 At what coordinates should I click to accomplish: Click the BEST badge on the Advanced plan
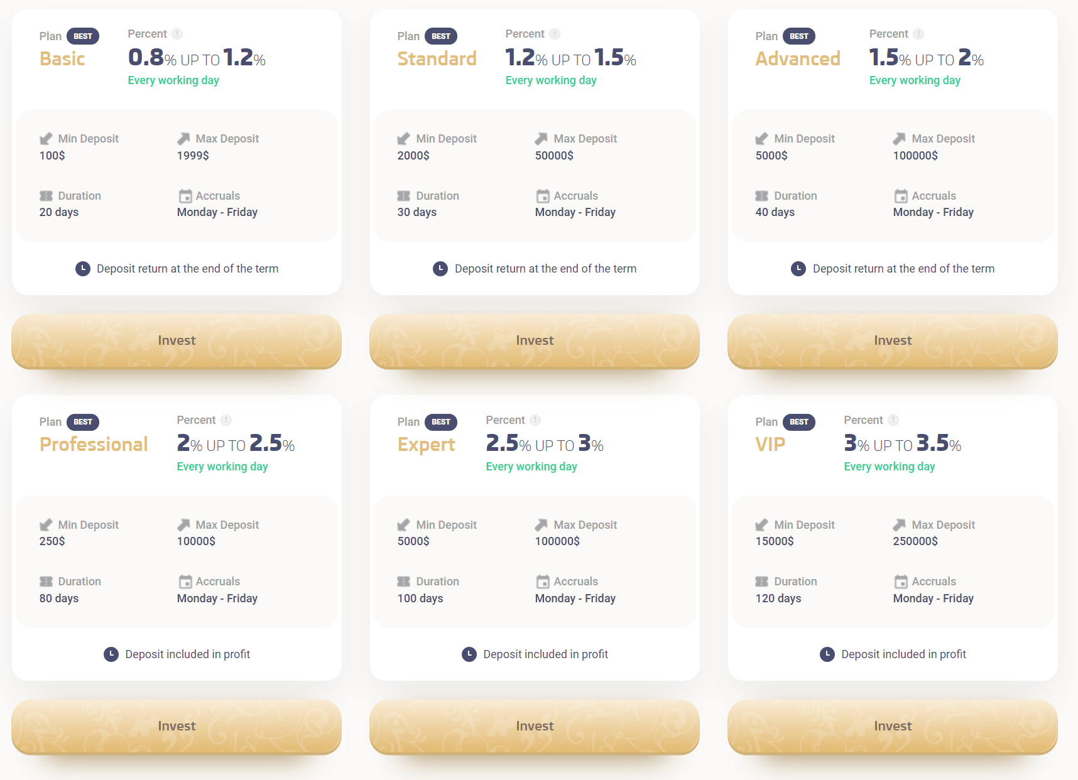click(799, 36)
